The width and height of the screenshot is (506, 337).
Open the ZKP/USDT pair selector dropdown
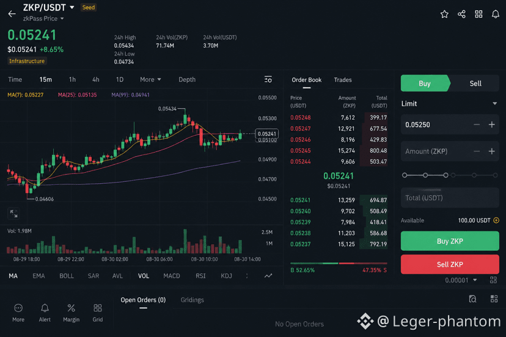(49, 7)
